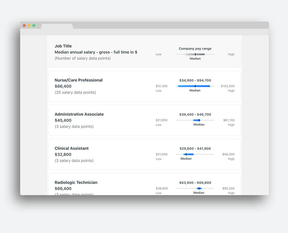Click the Administrative Associate pay range bar
This screenshot has height=234, width=288.
(x=195, y=120)
